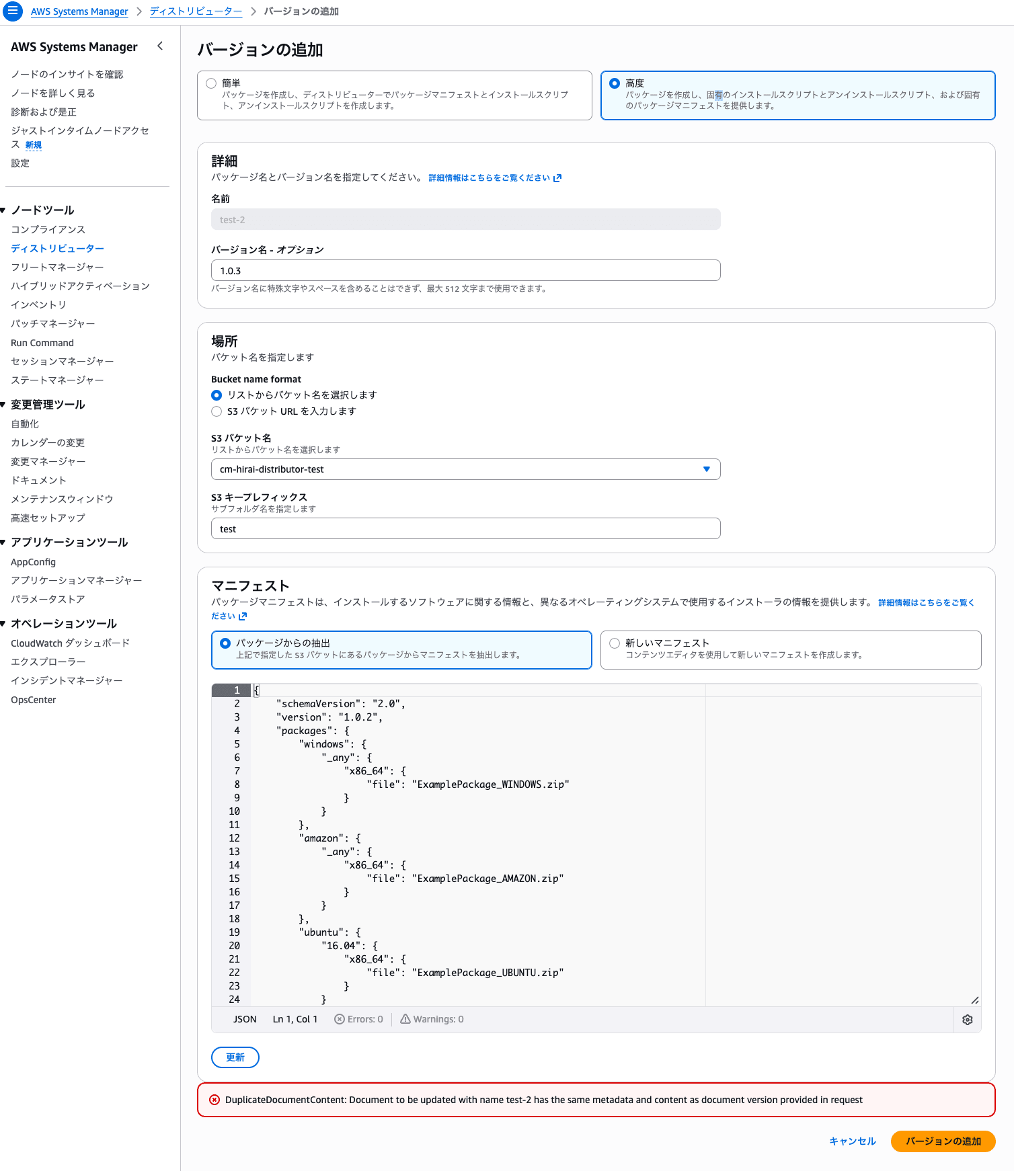
Task: Click the バージョン名 input field
Action: [x=465, y=270]
